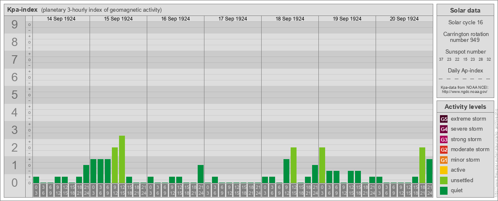
Task: Click the 9-12 hour label under 19 Sep
Action: click(343, 190)
